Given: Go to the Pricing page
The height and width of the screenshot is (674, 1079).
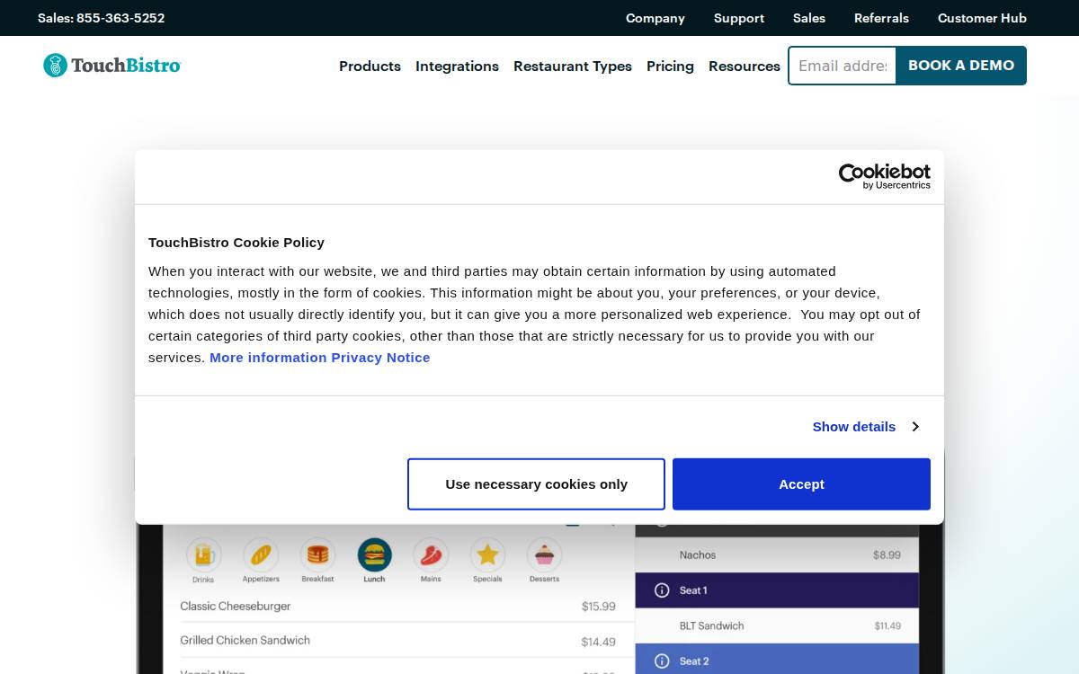Looking at the screenshot, I should (x=670, y=67).
